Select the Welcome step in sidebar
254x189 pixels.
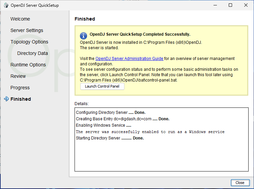[x=20, y=19]
